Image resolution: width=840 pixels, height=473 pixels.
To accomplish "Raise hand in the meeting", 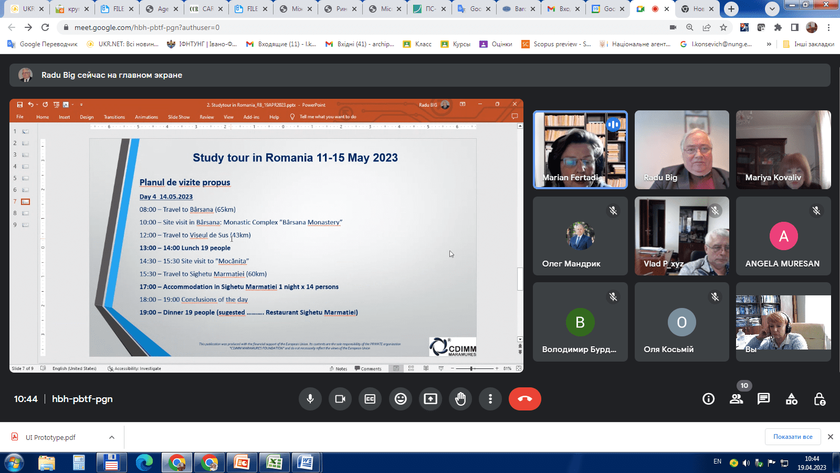I will click(x=460, y=399).
